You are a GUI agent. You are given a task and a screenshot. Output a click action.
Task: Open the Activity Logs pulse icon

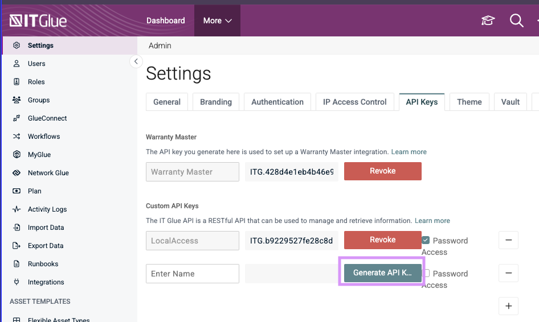(x=17, y=209)
